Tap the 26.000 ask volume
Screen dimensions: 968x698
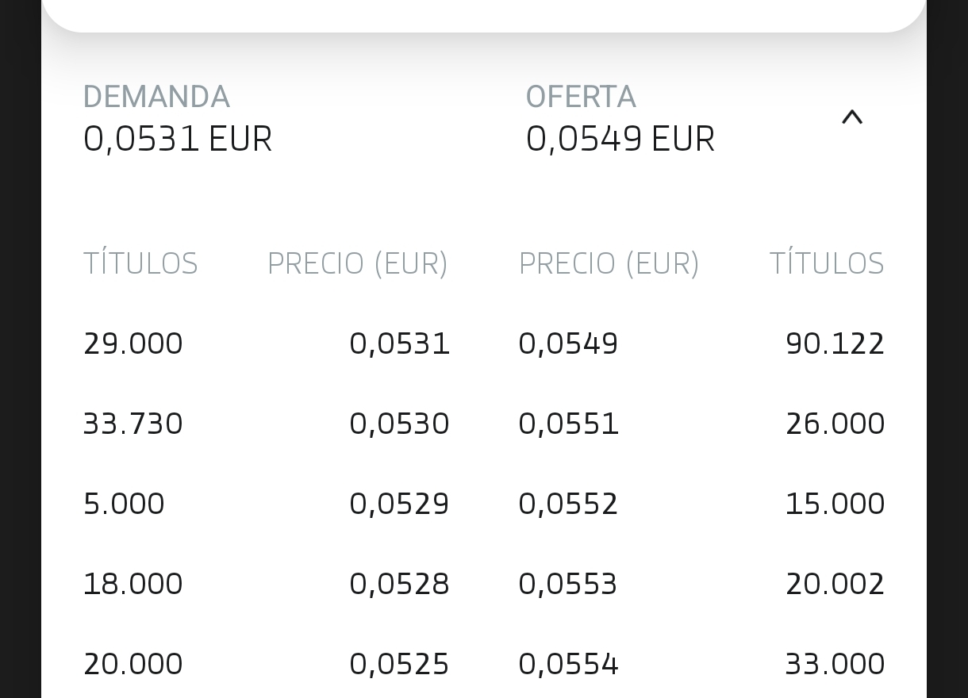click(x=835, y=424)
